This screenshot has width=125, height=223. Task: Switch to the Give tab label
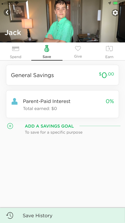tap(78, 56)
